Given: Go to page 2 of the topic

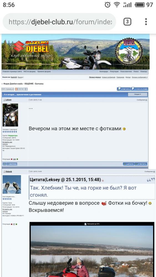Looking at the screenshot, I should click(19, 89).
